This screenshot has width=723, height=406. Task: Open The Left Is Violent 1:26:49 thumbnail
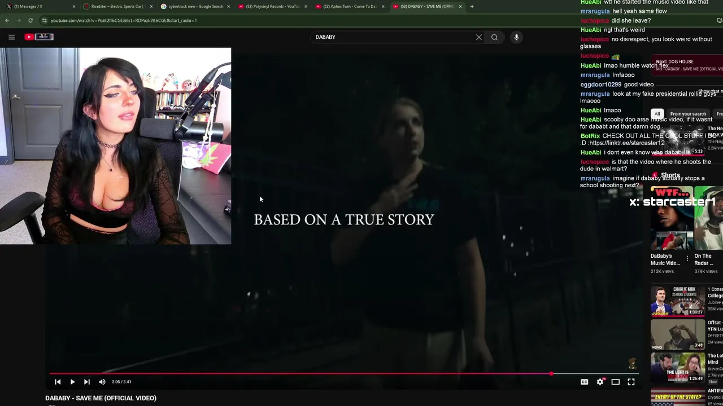point(678,368)
